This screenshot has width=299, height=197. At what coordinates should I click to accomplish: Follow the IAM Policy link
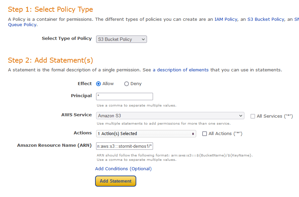(x=226, y=19)
